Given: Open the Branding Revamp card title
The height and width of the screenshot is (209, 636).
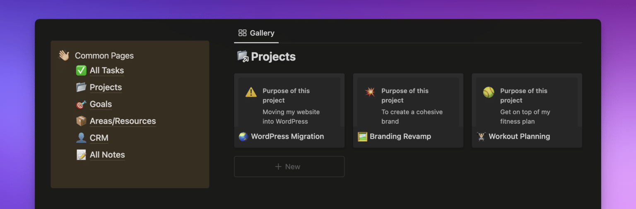Looking at the screenshot, I should [x=400, y=137].
